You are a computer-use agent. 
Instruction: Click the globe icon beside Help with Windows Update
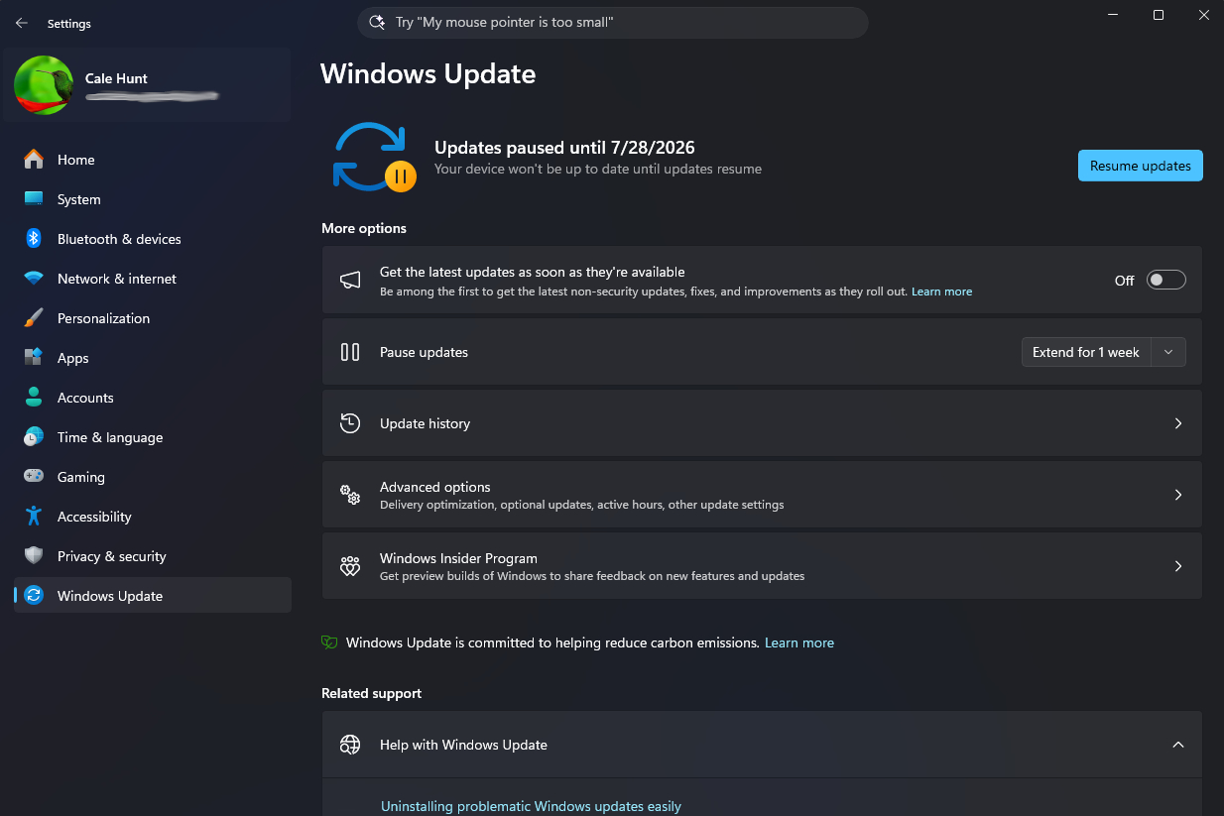[350, 745]
